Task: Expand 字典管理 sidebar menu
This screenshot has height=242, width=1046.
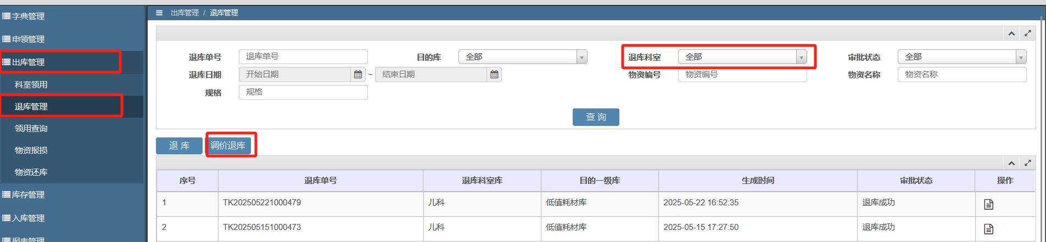Action: click(x=71, y=16)
